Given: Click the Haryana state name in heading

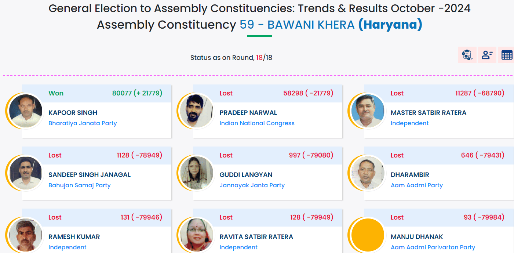Looking at the screenshot, I should click(390, 25).
